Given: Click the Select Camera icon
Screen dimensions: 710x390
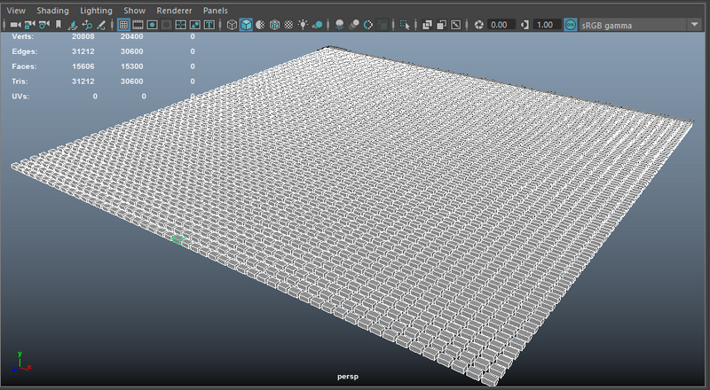Looking at the screenshot, I should click(15, 25).
